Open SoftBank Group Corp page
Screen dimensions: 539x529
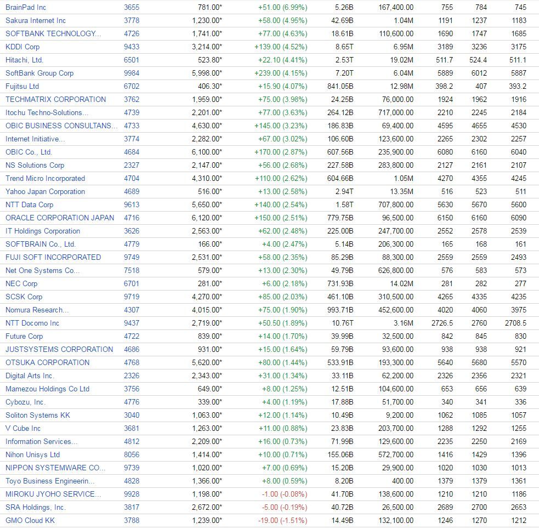pos(39,73)
